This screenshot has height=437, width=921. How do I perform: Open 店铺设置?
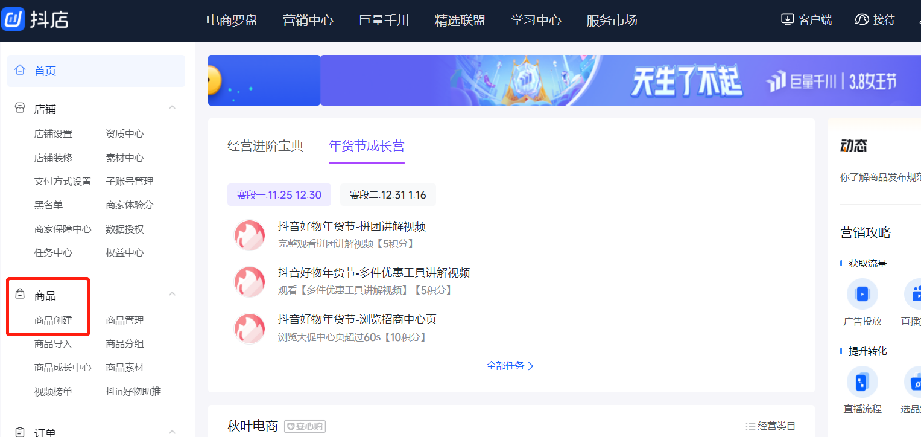click(53, 134)
